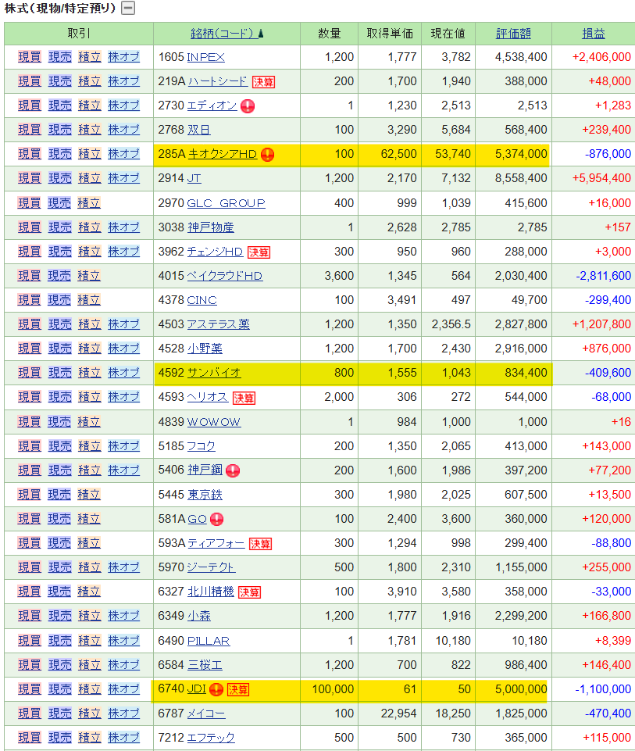This screenshot has height=751, width=635.
Task: Click 現売 in the キオクシアHD row
Action: [x=60, y=154]
